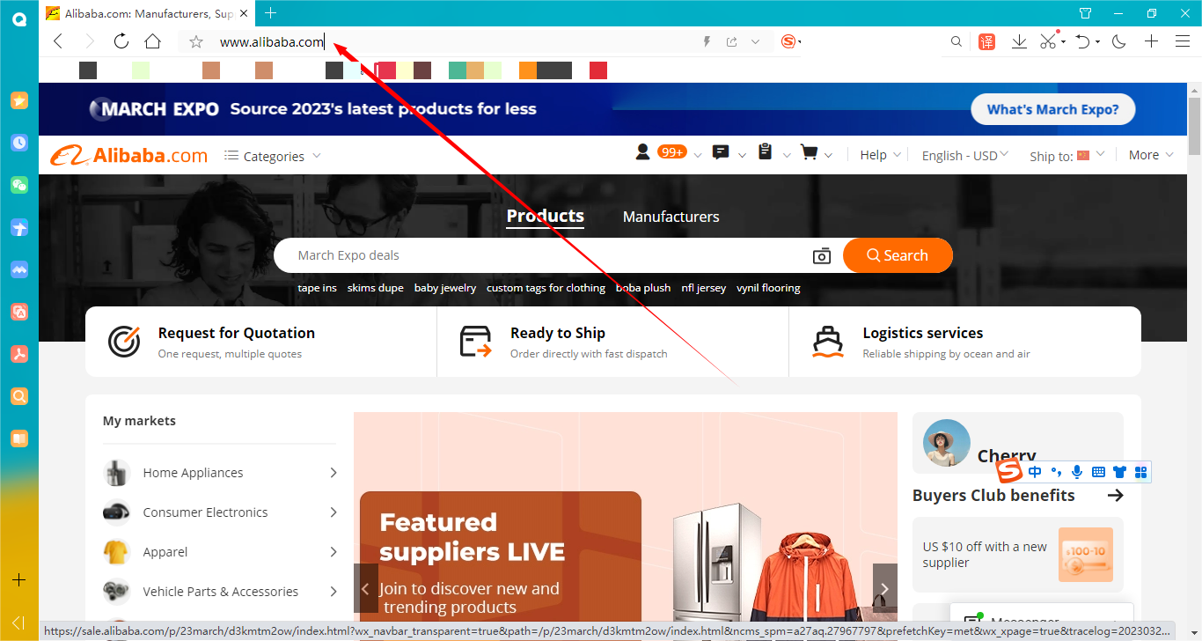The width and height of the screenshot is (1202, 641).
Task: Open the address bar history dropdown arrow
Action: (x=755, y=41)
